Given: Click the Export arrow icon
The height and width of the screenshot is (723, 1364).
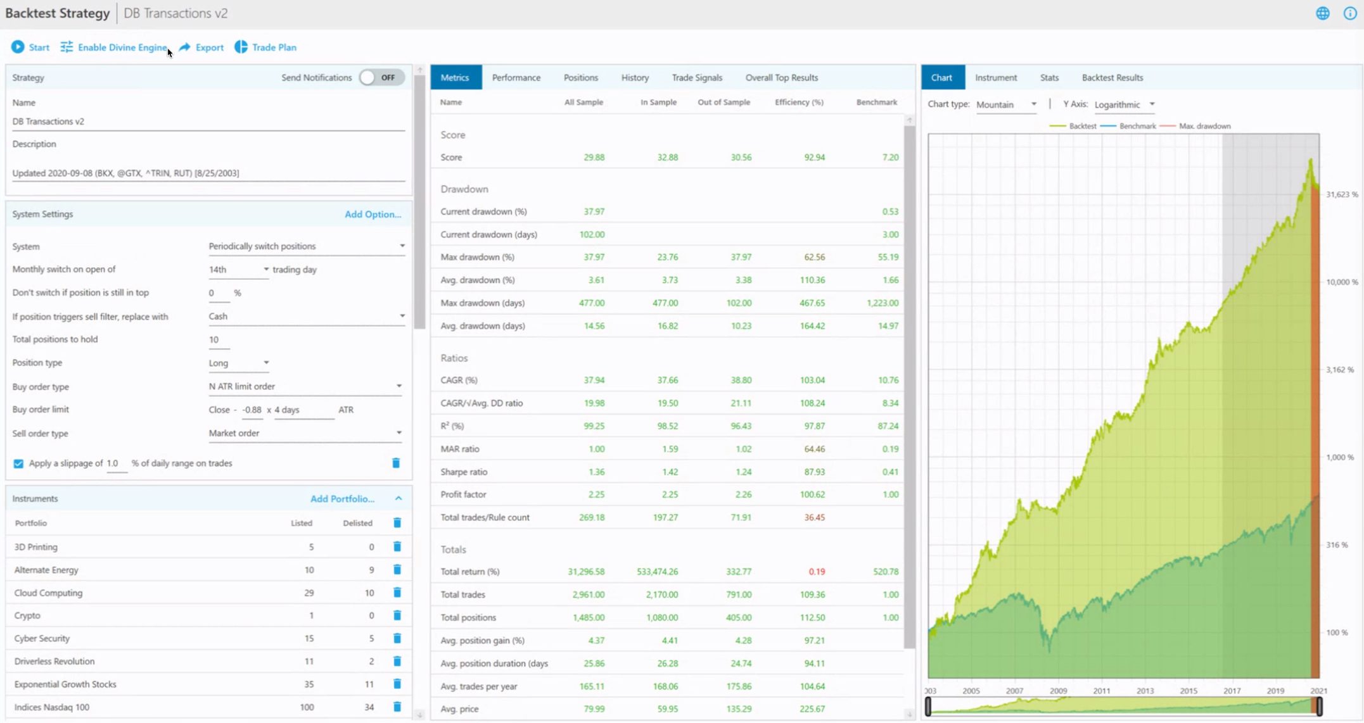Looking at the screenshot, I should click(x=185, y=47).
